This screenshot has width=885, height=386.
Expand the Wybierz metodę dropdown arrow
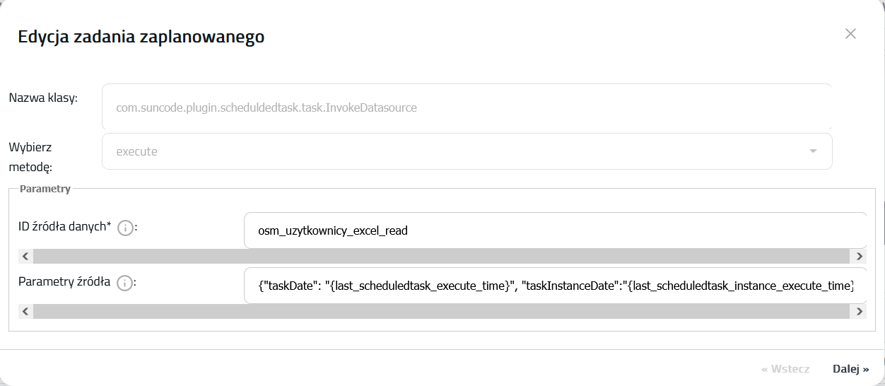[x=813, y=151]
